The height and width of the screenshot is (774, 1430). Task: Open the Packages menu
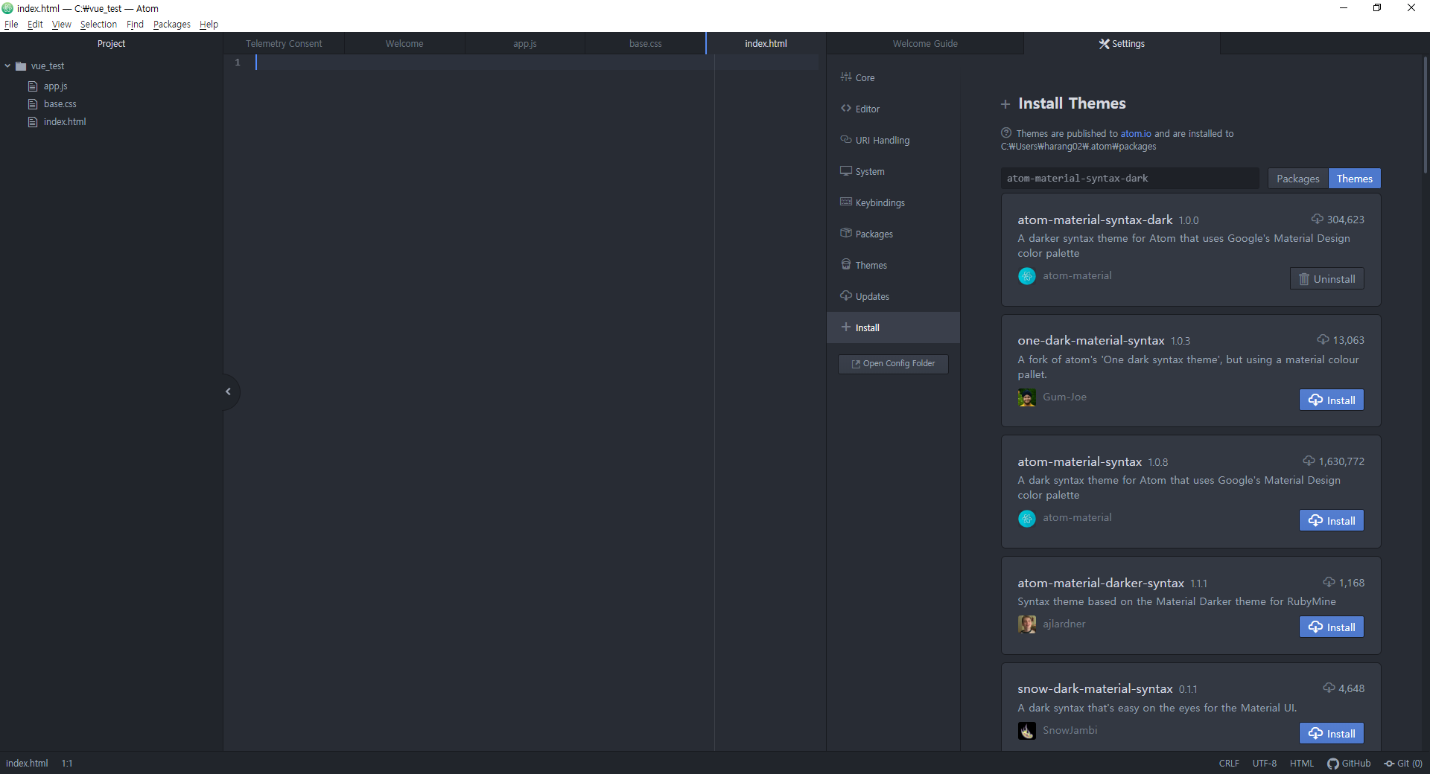pos(171,25)
